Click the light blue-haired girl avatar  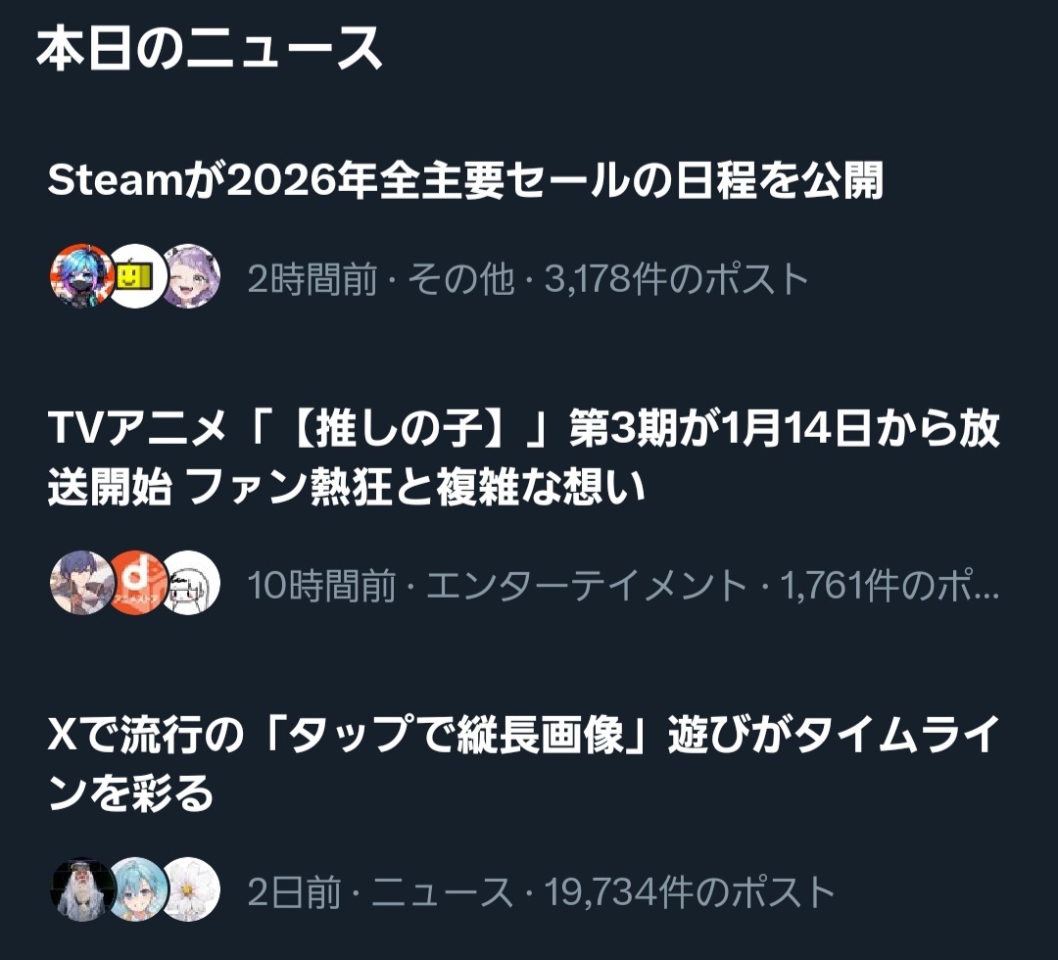[x=135, y=889]
